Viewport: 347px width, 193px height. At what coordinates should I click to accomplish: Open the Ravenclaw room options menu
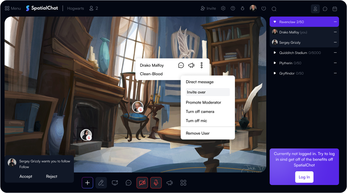click(335, 22)
